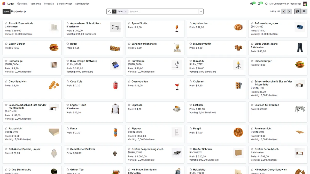This screenshot has width=310, height=174.
Task: Click the filter funnel icon in search
Action: 114,12
